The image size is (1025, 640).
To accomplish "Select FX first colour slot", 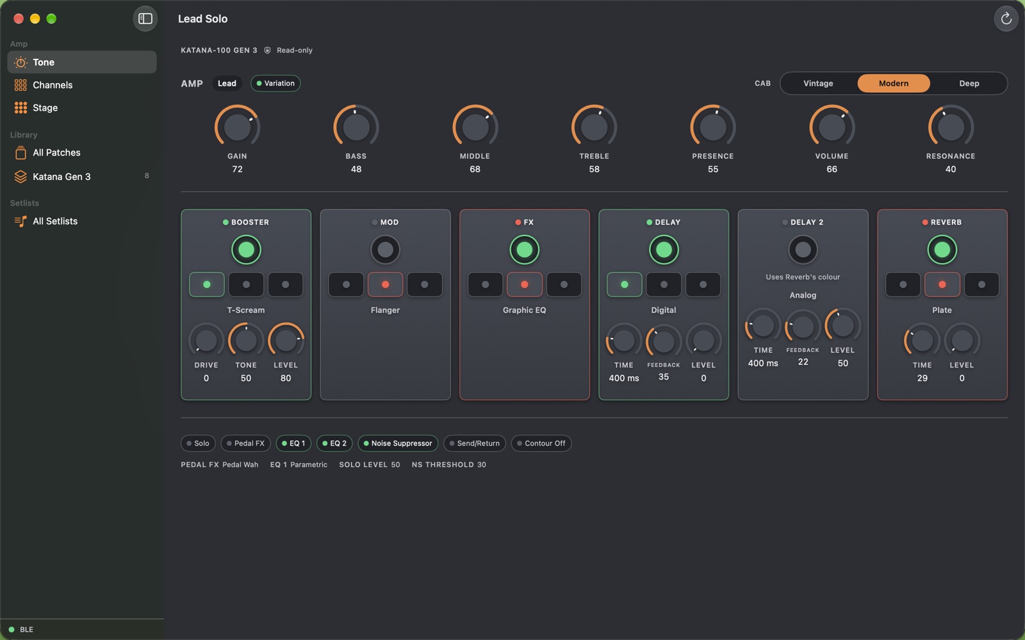I will (x=485, y=285).
